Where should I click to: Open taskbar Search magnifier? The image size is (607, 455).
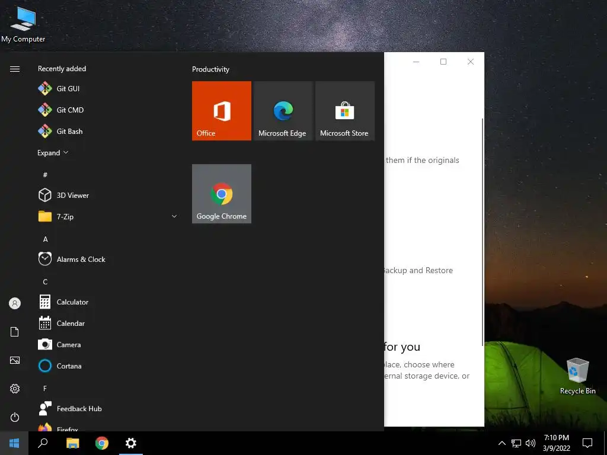click(43, 443)
